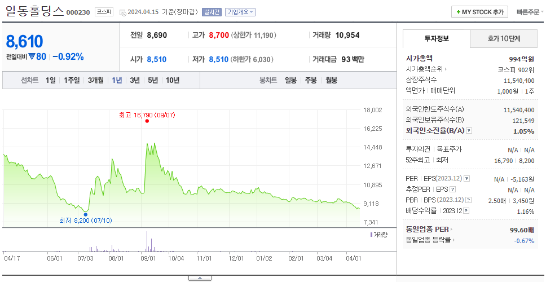Click the blue 최저 8,200 chart marker

coord(85,214)
